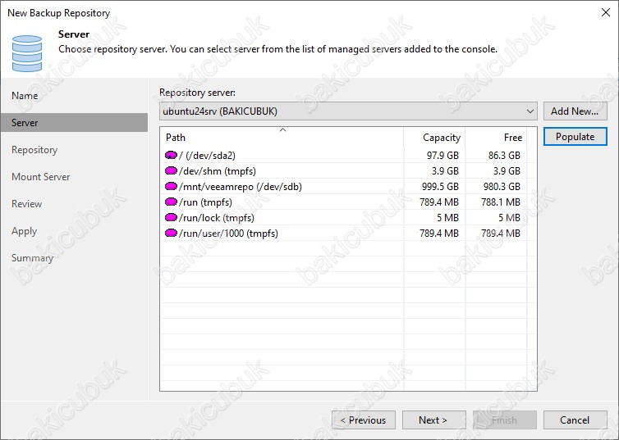Screen dimensions: 619x440
Task: Click the 3.9 GB free of /dev/shm
Action: point(507,171)
